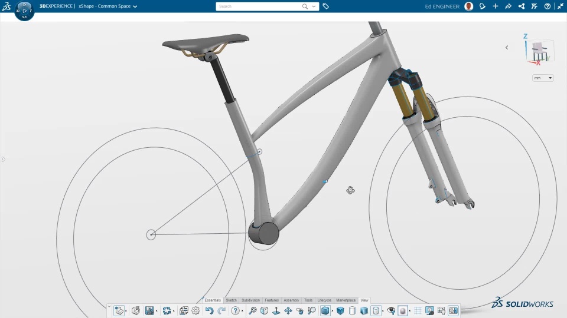Image resolution: width=567 pixels, height=318 pixels.
Task: Toggle the last action bar view icon
Action: [453, 310]
